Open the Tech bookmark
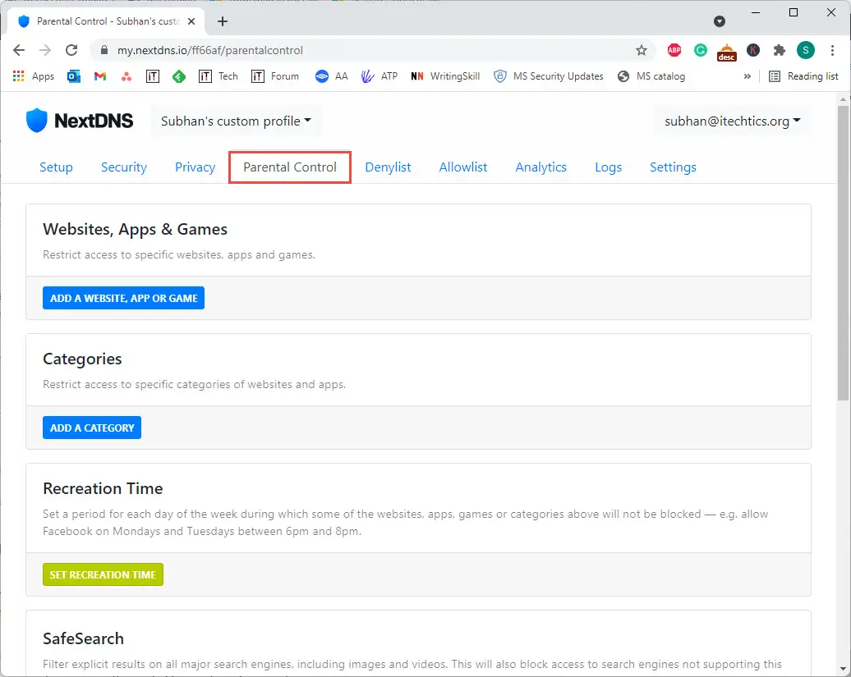This screenshot has width=851, height=677. pos(218,76)
